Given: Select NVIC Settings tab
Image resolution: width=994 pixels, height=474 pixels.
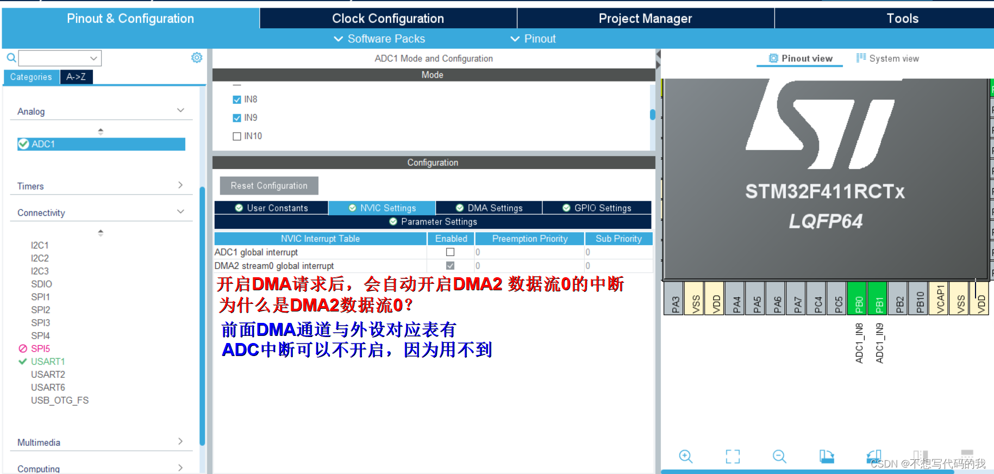Looking at the screenshot, I should 382,208.
